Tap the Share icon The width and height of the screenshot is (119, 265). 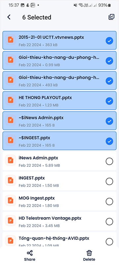tap(30, 253)
